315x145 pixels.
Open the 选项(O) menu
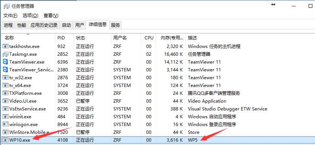point(30,15)
